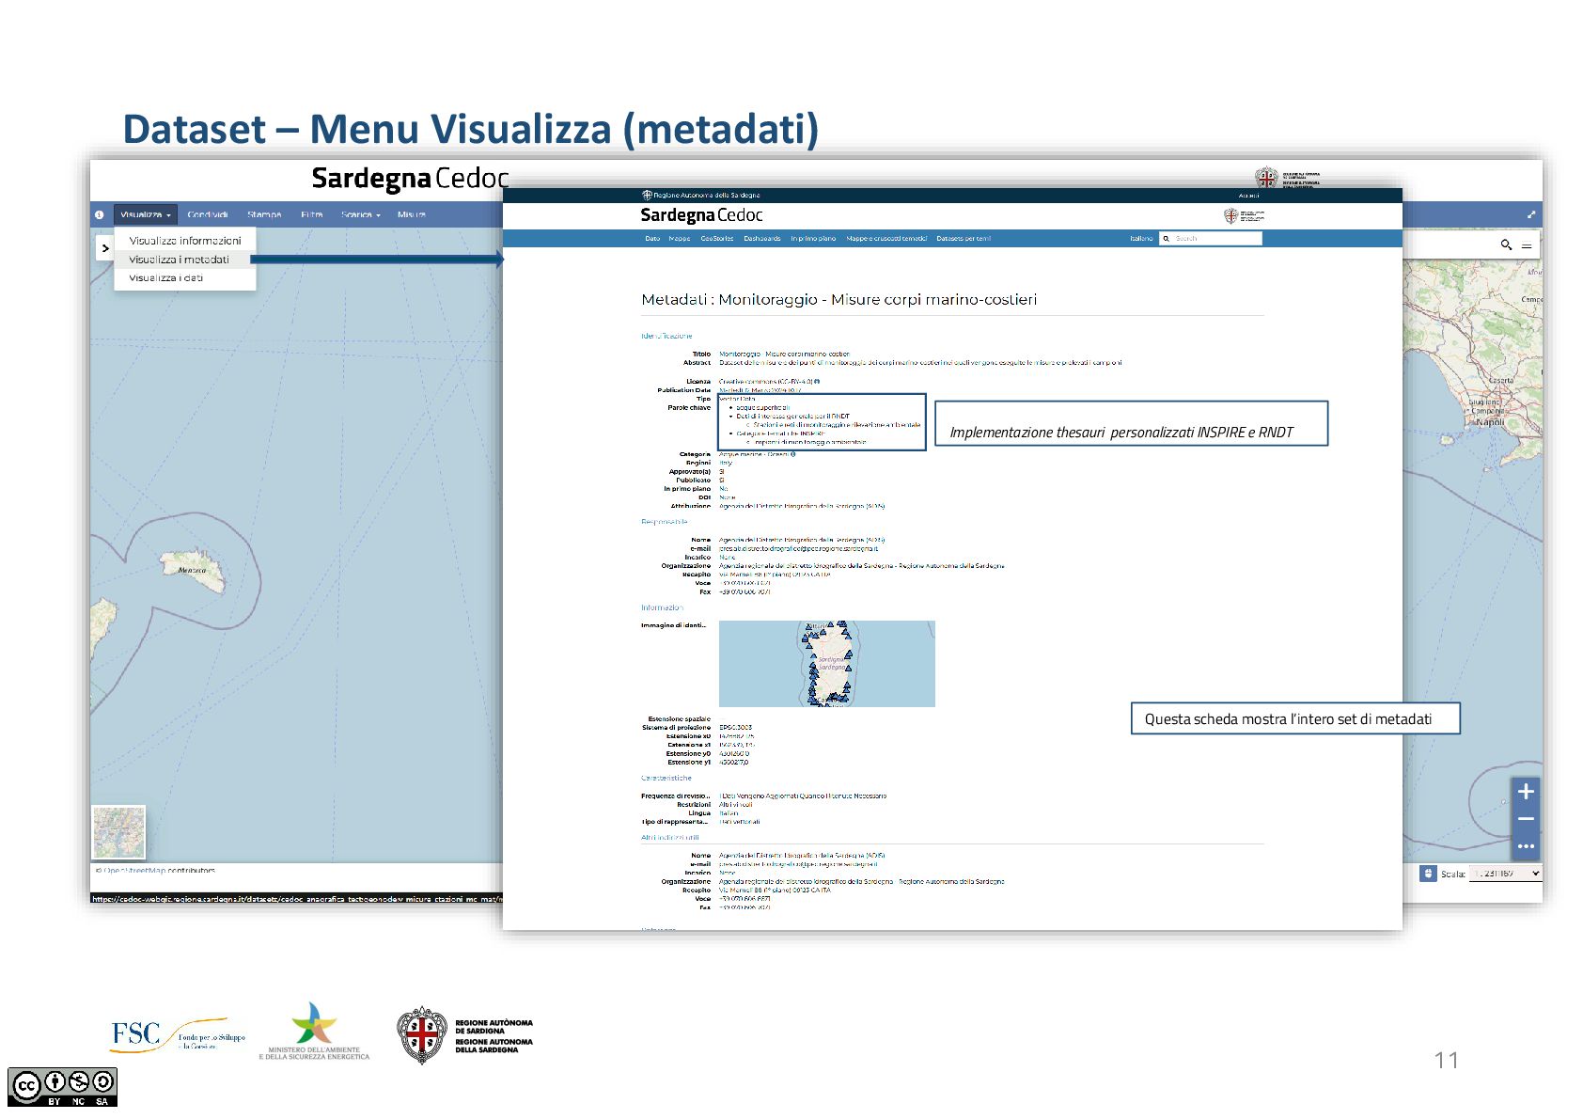
Task: Open the Condividi toolbar item
Action: coord(208,215)
